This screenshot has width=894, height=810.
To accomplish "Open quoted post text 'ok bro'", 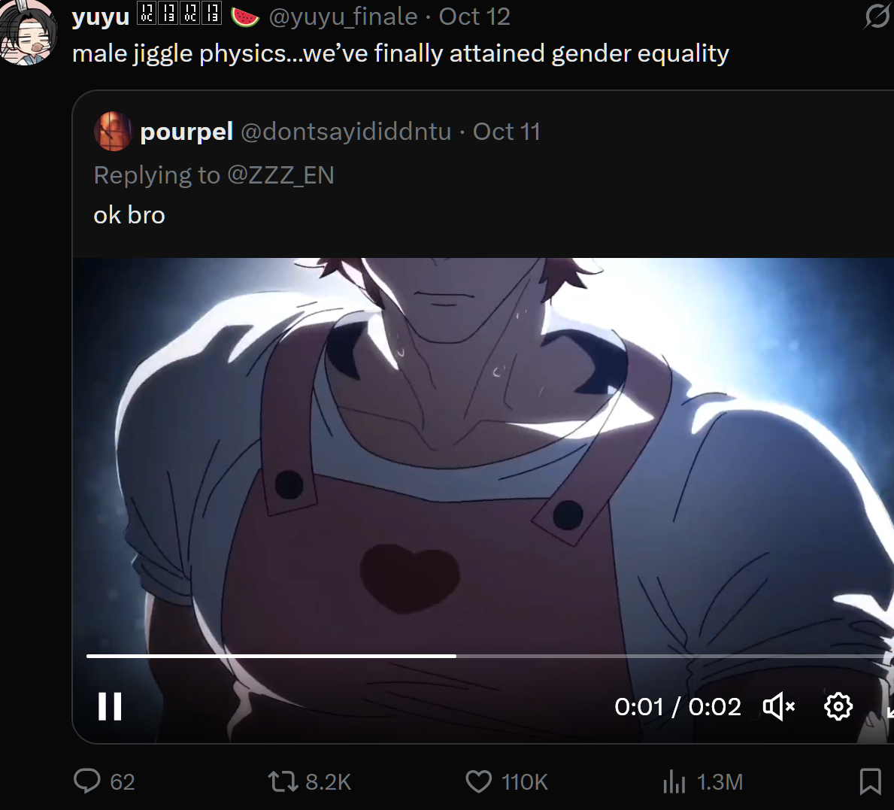I will pos(129,216).
